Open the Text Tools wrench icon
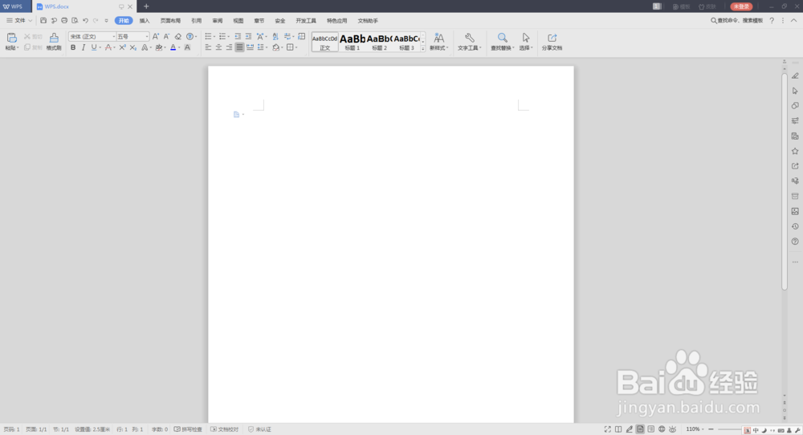The width and height of the screenshot is (803, 435). click(469, 38)
